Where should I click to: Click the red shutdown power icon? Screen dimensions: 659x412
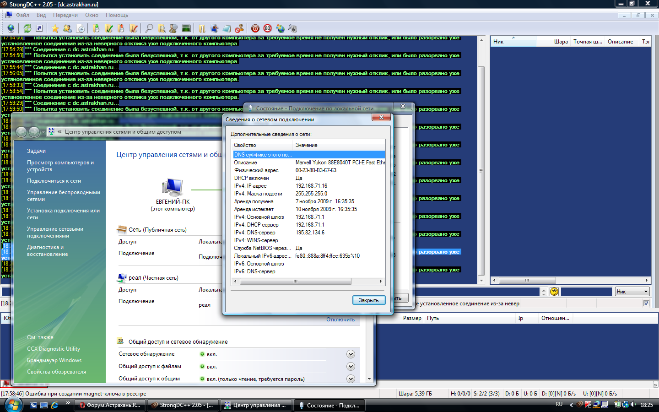point(255,28)
